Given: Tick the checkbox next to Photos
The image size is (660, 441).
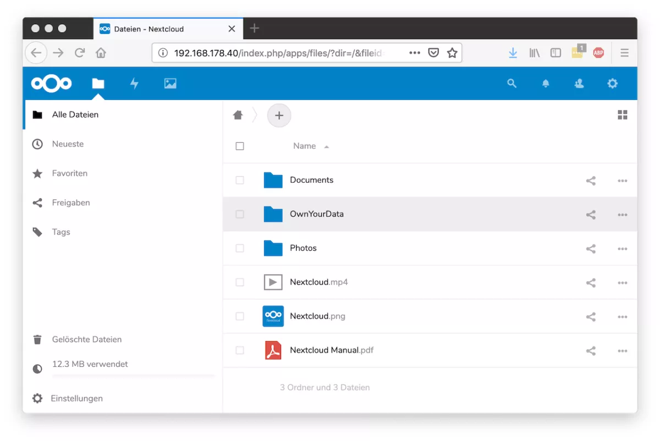Looking at the screenshot, I should pos(240,248).
